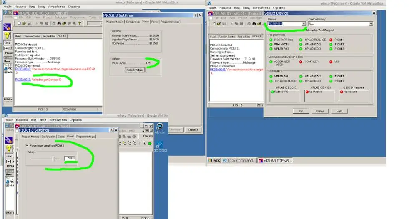
Task: Click MPLAB IDE v8... taskbar item
Action: 275,161
